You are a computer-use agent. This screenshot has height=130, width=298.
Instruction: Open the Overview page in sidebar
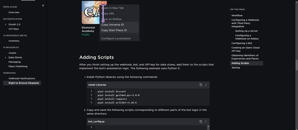[x=14, y=12]
